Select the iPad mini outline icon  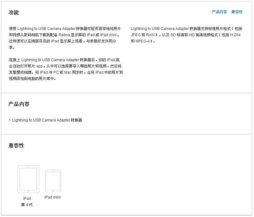[x=53, y=181]
